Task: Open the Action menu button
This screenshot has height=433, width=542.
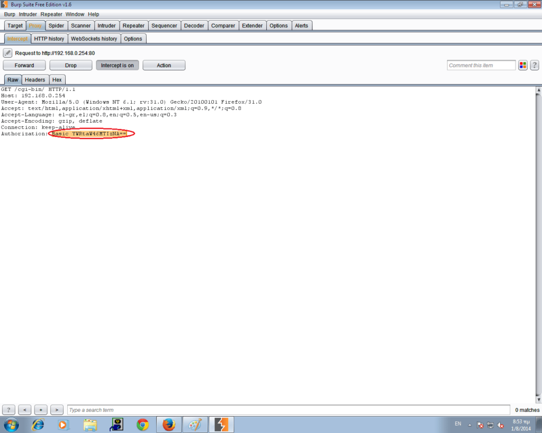Action: (x=164, y=65)
